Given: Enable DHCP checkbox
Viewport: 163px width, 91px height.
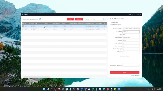Looking at the screenshot, I should point(110,22).
